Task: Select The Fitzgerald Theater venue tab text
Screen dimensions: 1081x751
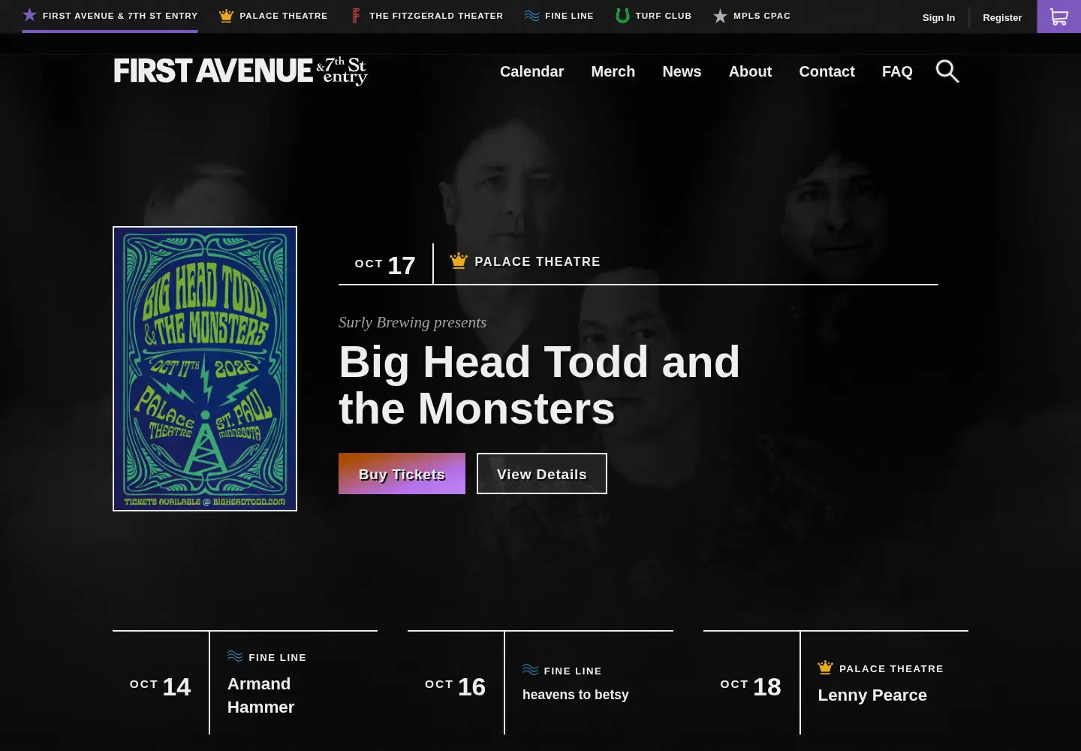Action: 436,16
